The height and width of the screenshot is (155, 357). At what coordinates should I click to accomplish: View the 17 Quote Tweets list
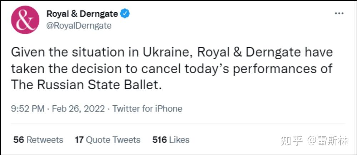click(x=108, y=140)
